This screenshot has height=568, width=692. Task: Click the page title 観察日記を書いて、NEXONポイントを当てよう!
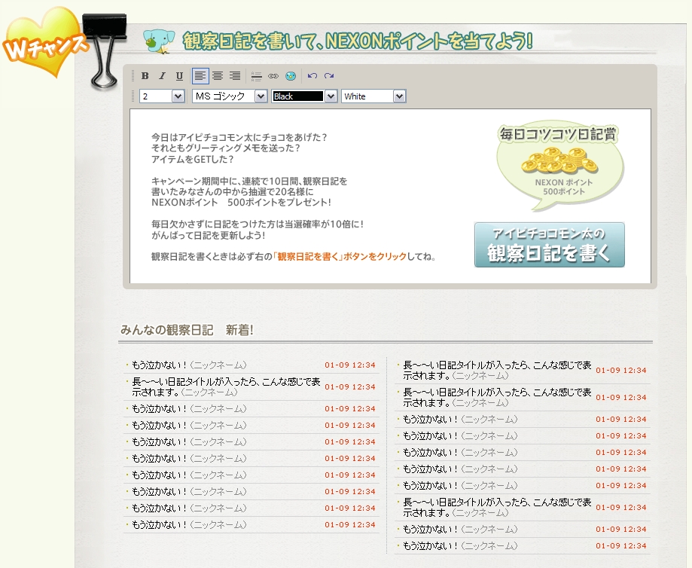click(358, 41)
